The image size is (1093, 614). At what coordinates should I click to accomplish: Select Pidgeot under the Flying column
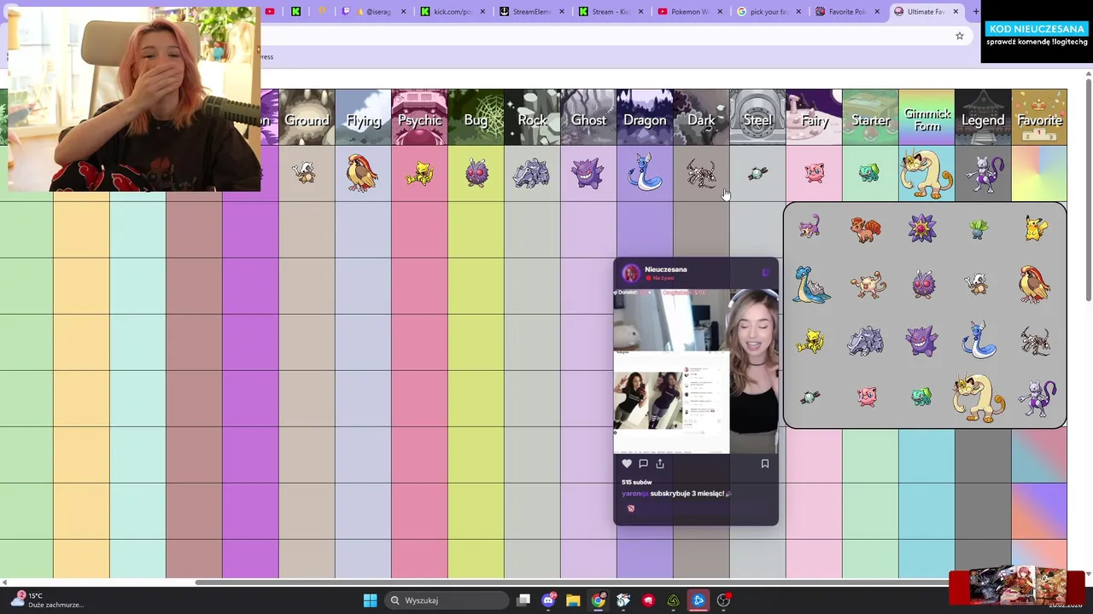pyautogui.click(x=363, y=173)
